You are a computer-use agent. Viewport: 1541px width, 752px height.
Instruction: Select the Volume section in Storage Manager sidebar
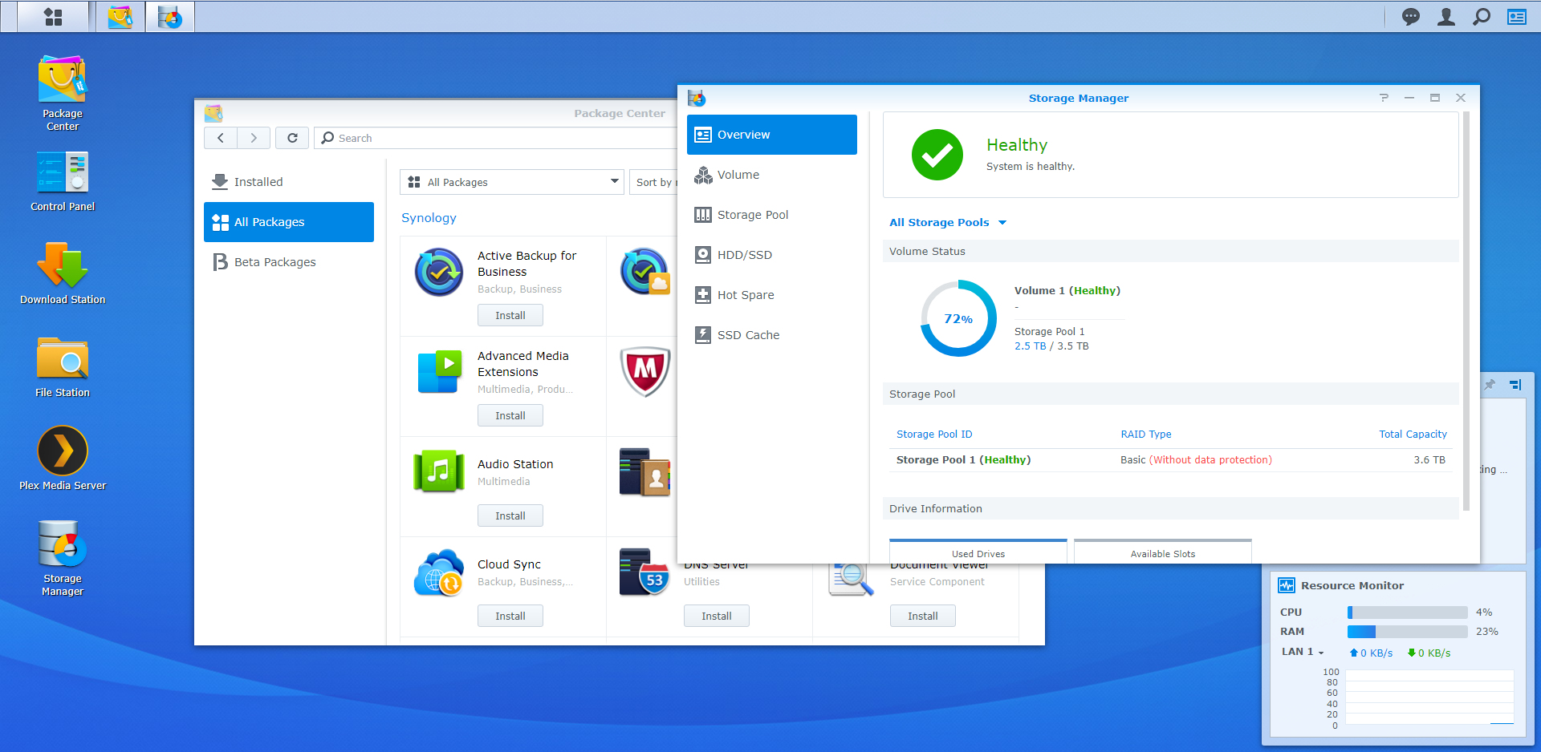[738, 175]
